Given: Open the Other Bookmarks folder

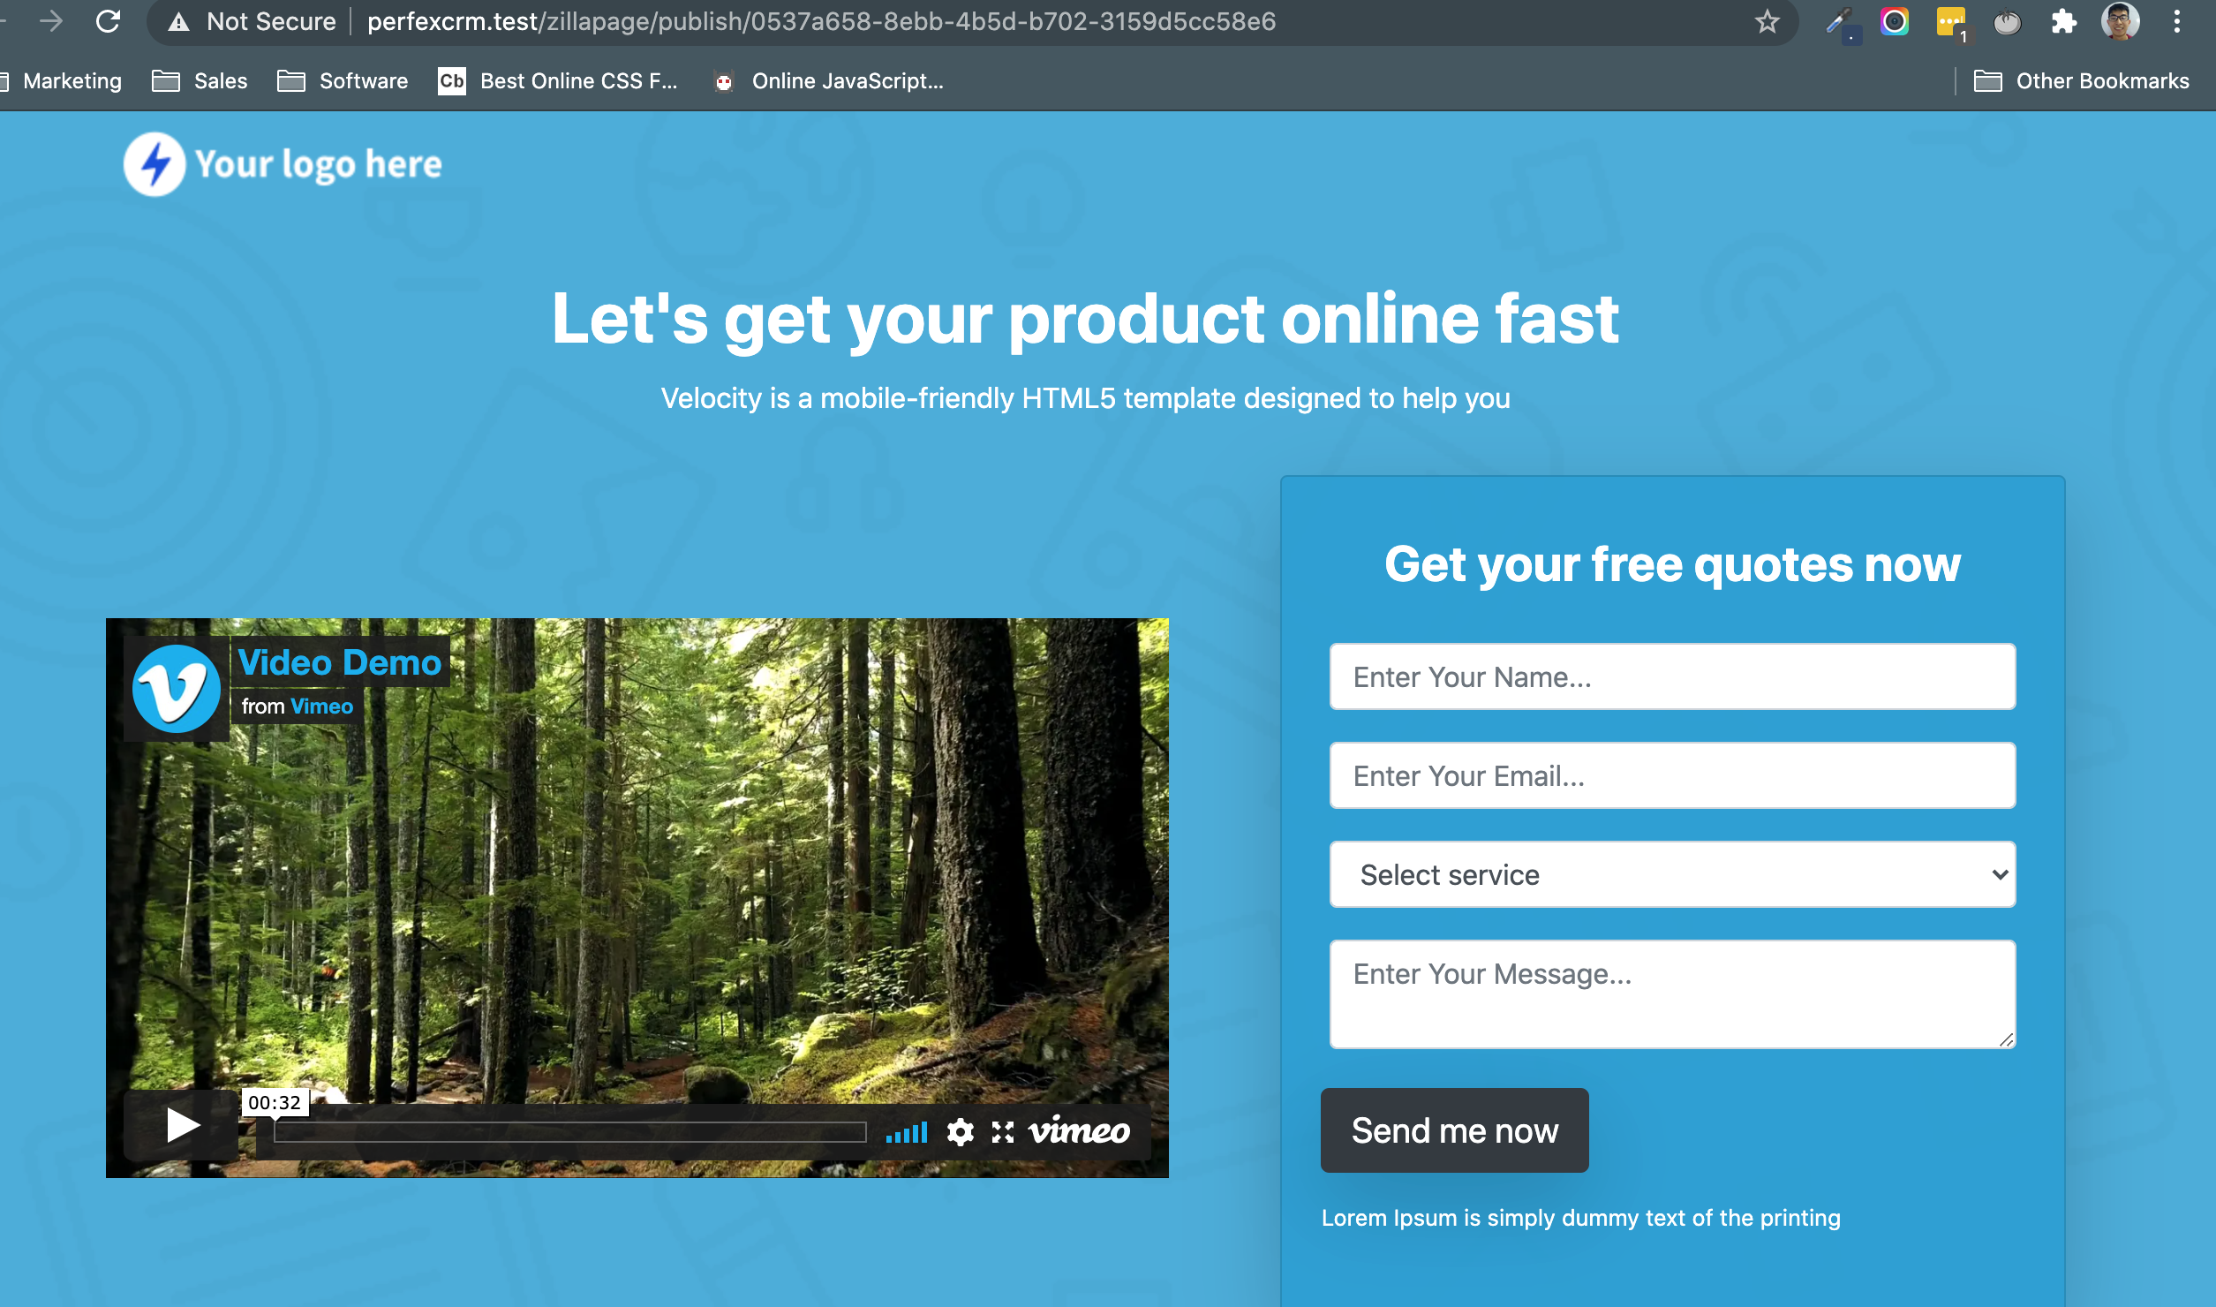Looking at the screenshot, I should (2081, 81).
